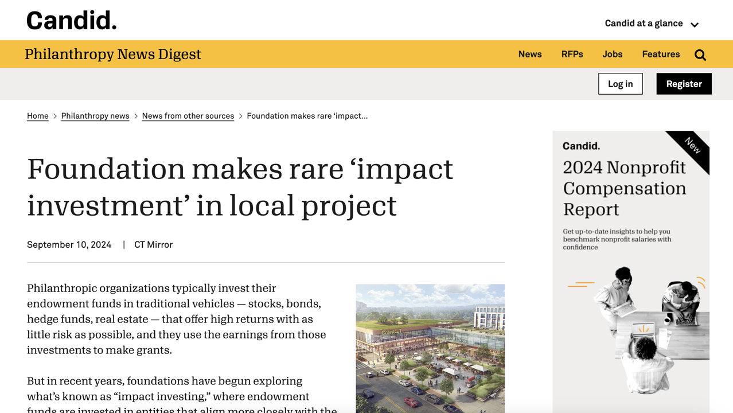
Task: Click the Philanthropy News Digest title
Action: click(113, 54)
